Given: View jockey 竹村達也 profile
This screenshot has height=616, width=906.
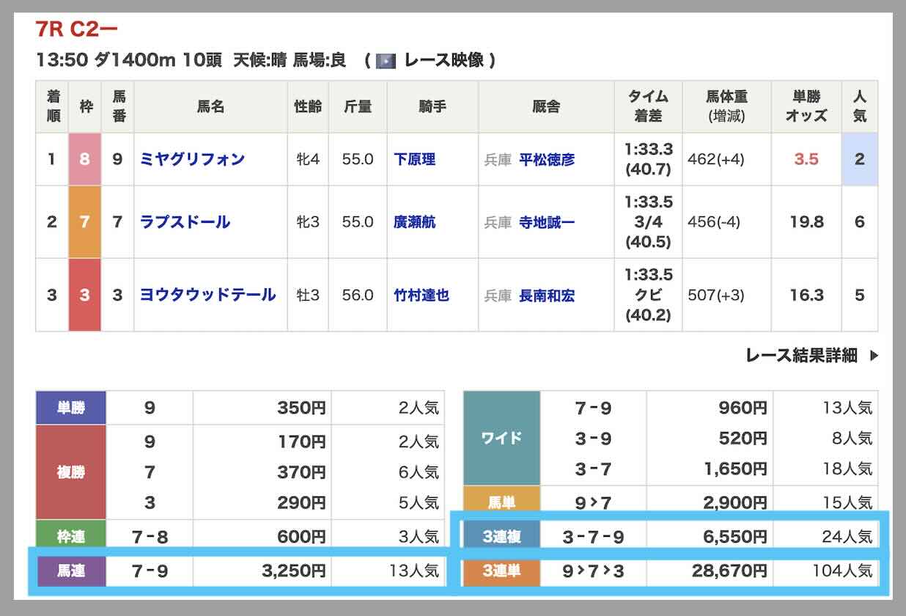Looking at the screenshot, I should coord(421,296).
